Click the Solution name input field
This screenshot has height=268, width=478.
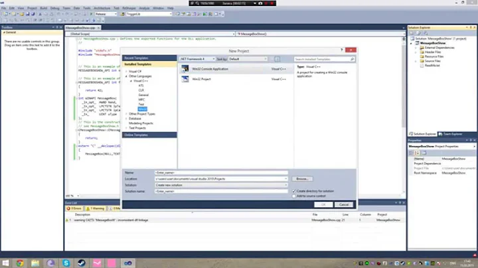pos(221,191)
